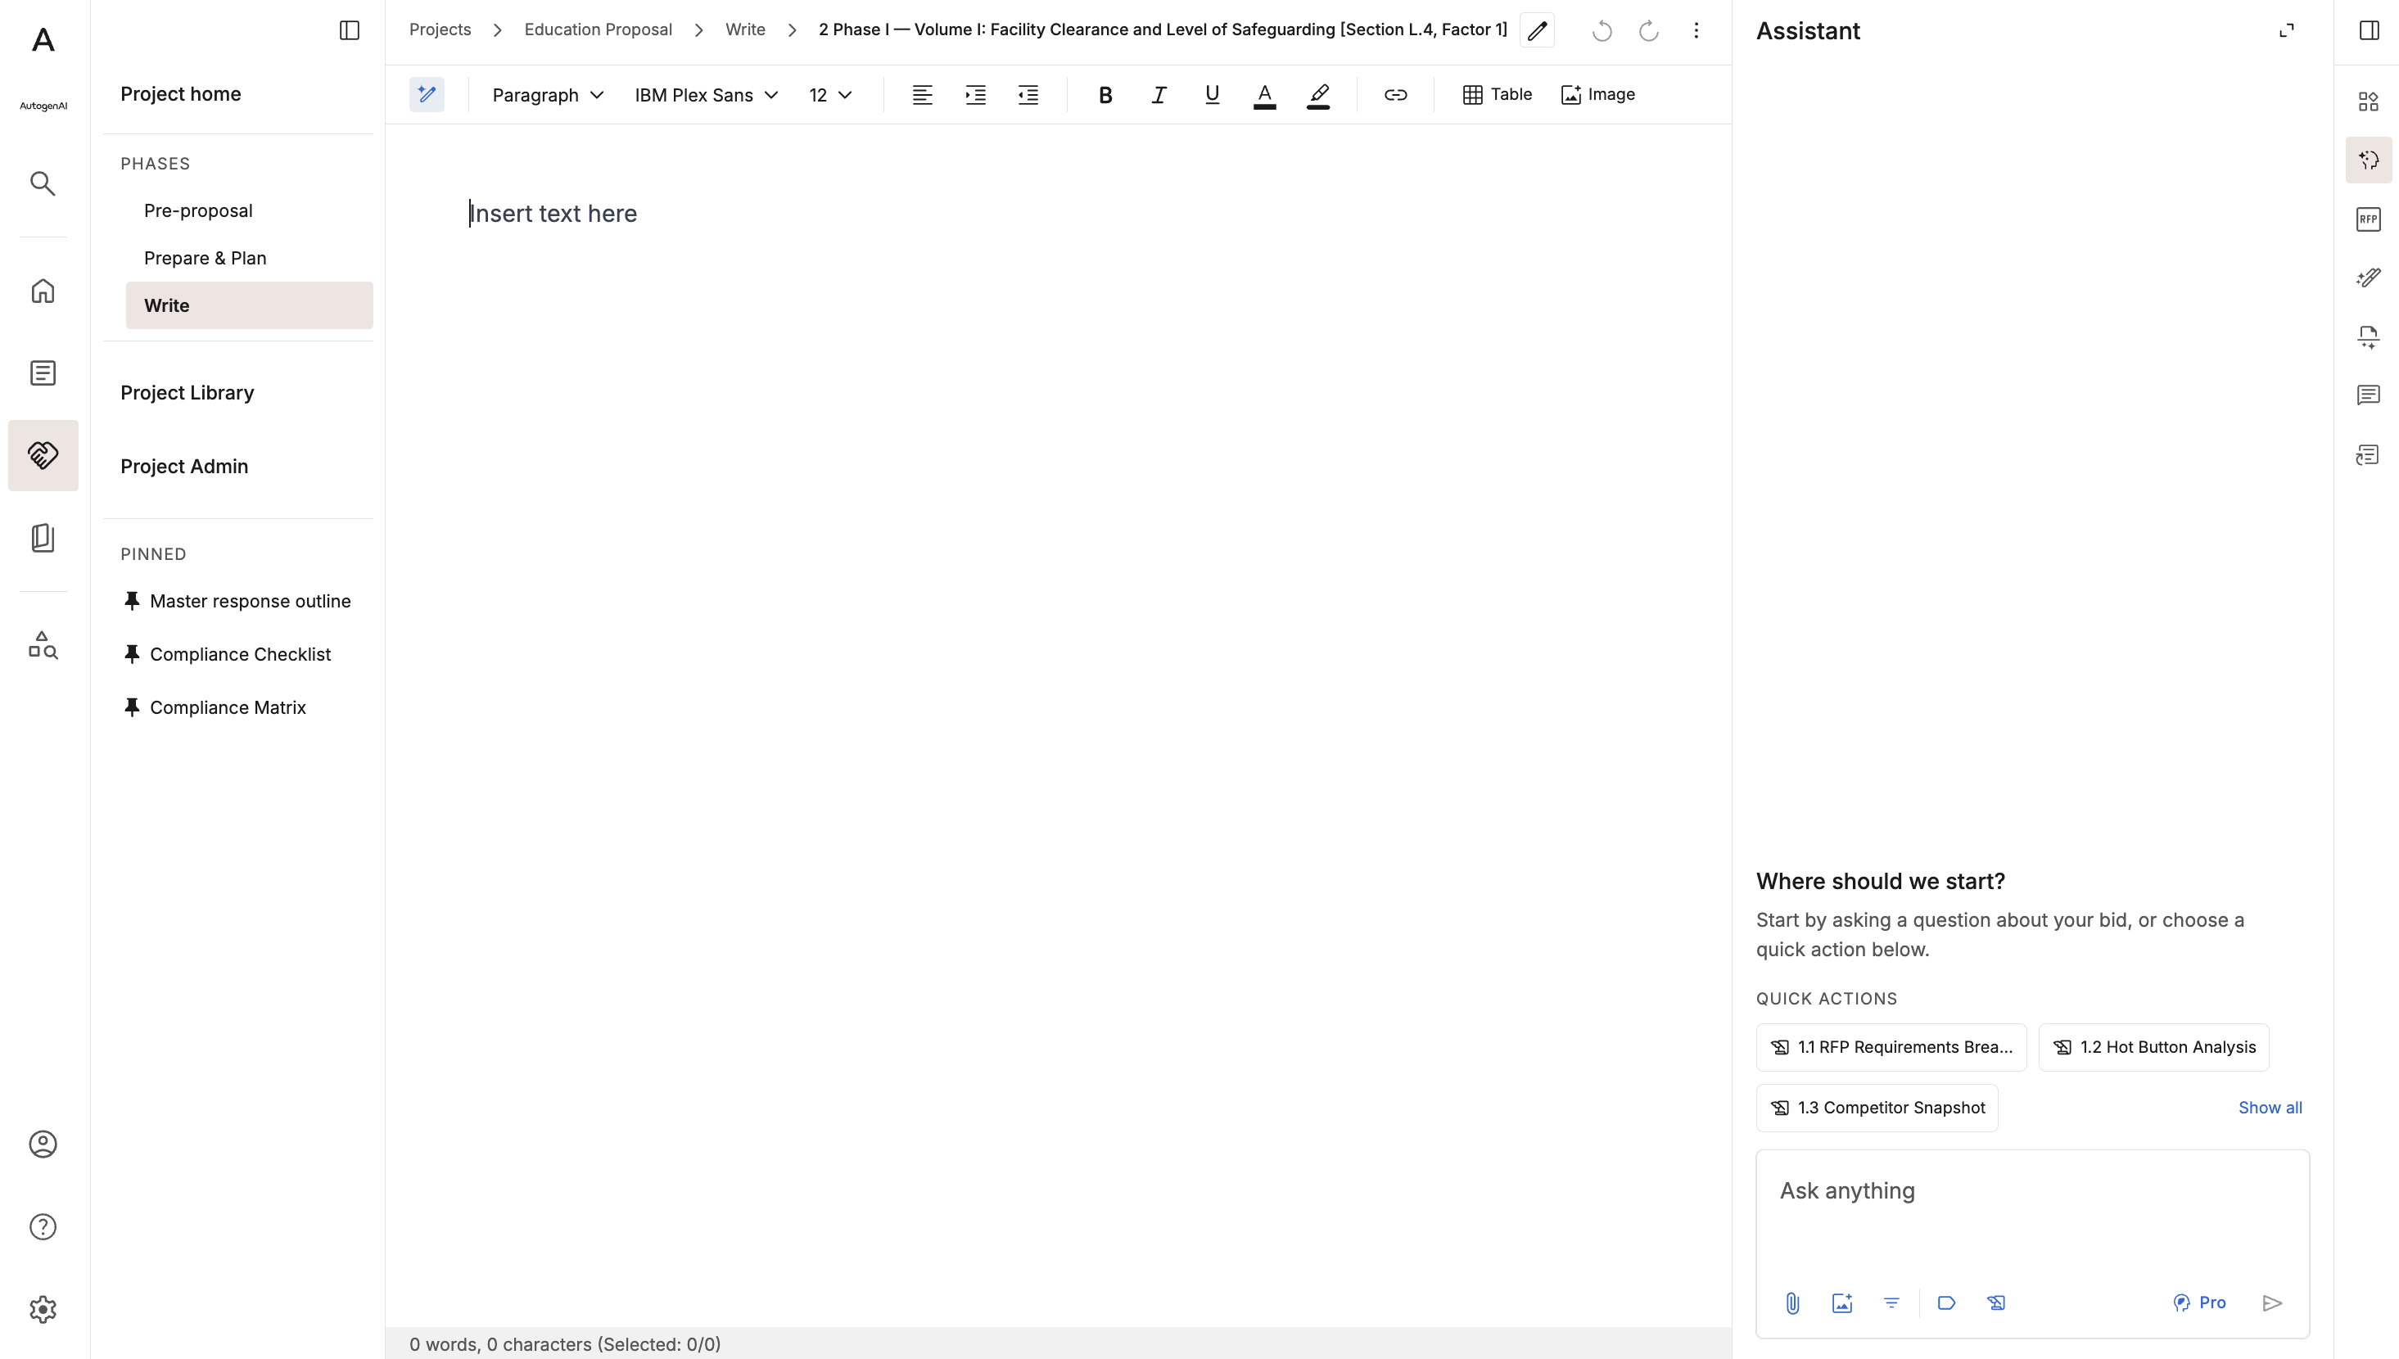2399x1359 pixels.
Task: Open pinned Compliance Matrix
Action: [215, 707]
